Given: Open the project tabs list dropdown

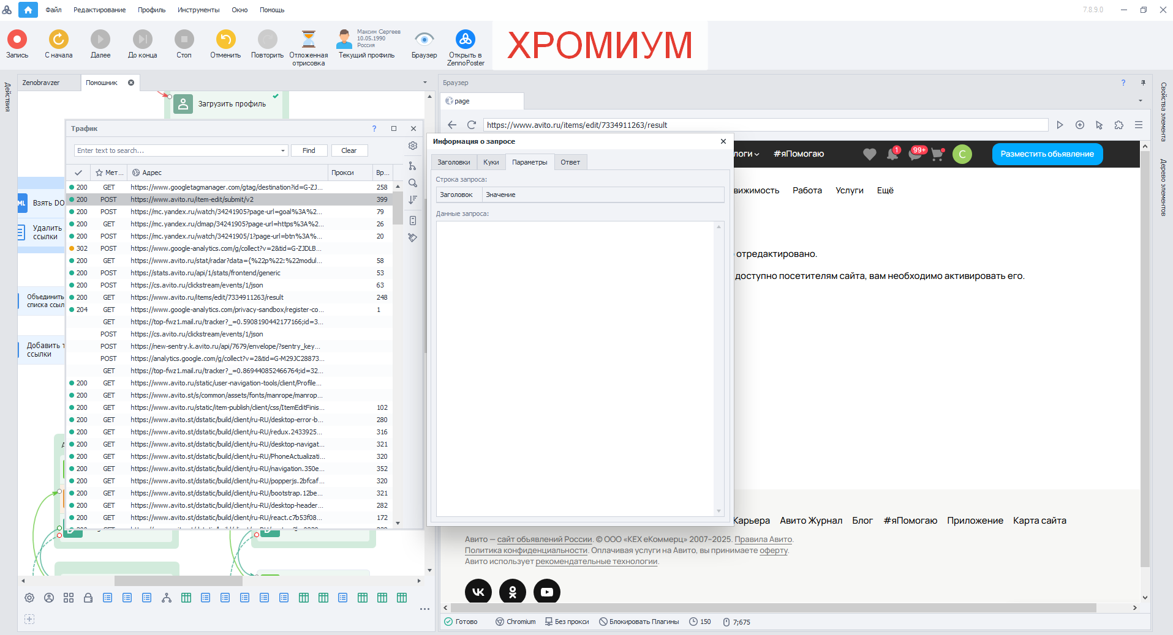Looking at the screenshot, I should (425, 83).
